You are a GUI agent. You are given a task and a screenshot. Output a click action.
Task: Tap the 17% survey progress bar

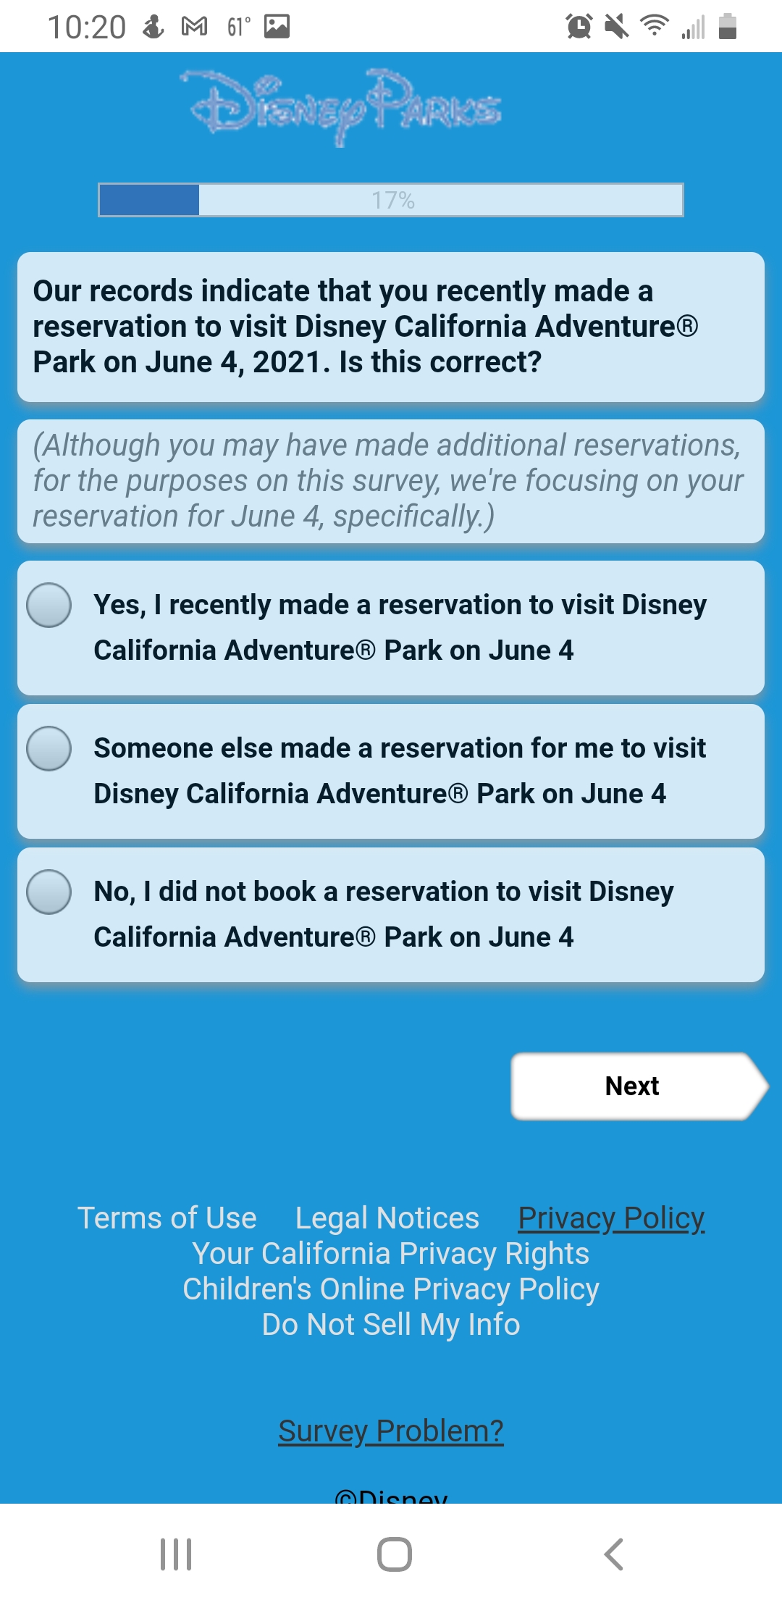(x=391, y=200)
